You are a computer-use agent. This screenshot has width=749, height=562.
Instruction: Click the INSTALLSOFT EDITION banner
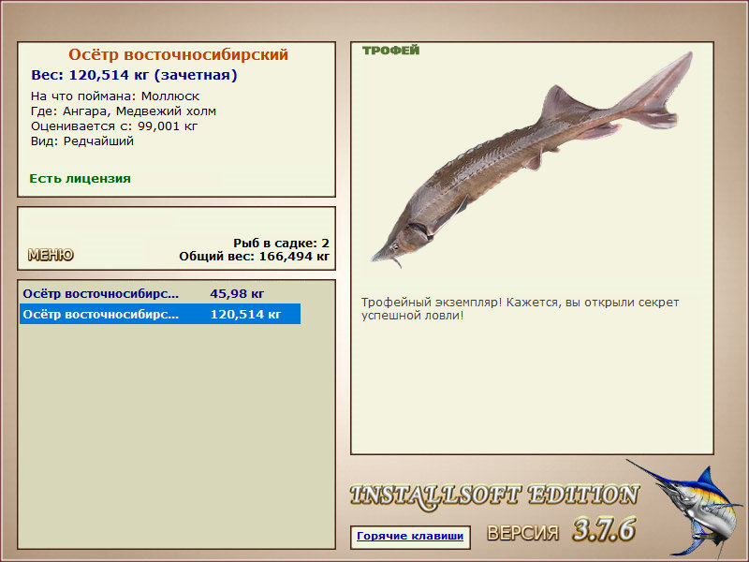click(x=494, y=495)
